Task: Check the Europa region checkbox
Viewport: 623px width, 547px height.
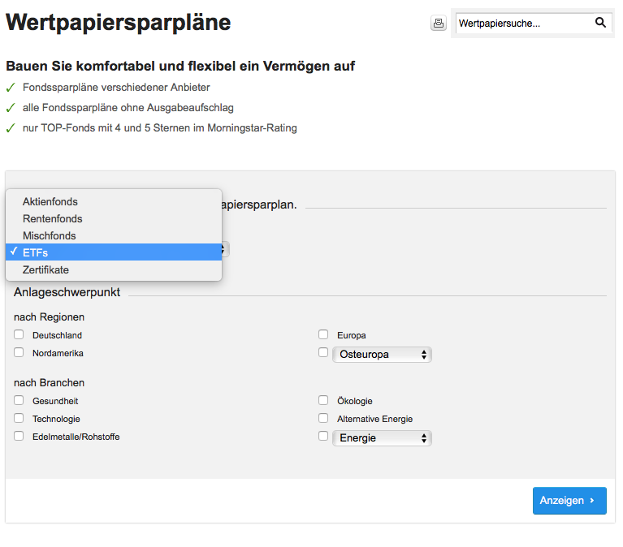Action: [323, 334]
